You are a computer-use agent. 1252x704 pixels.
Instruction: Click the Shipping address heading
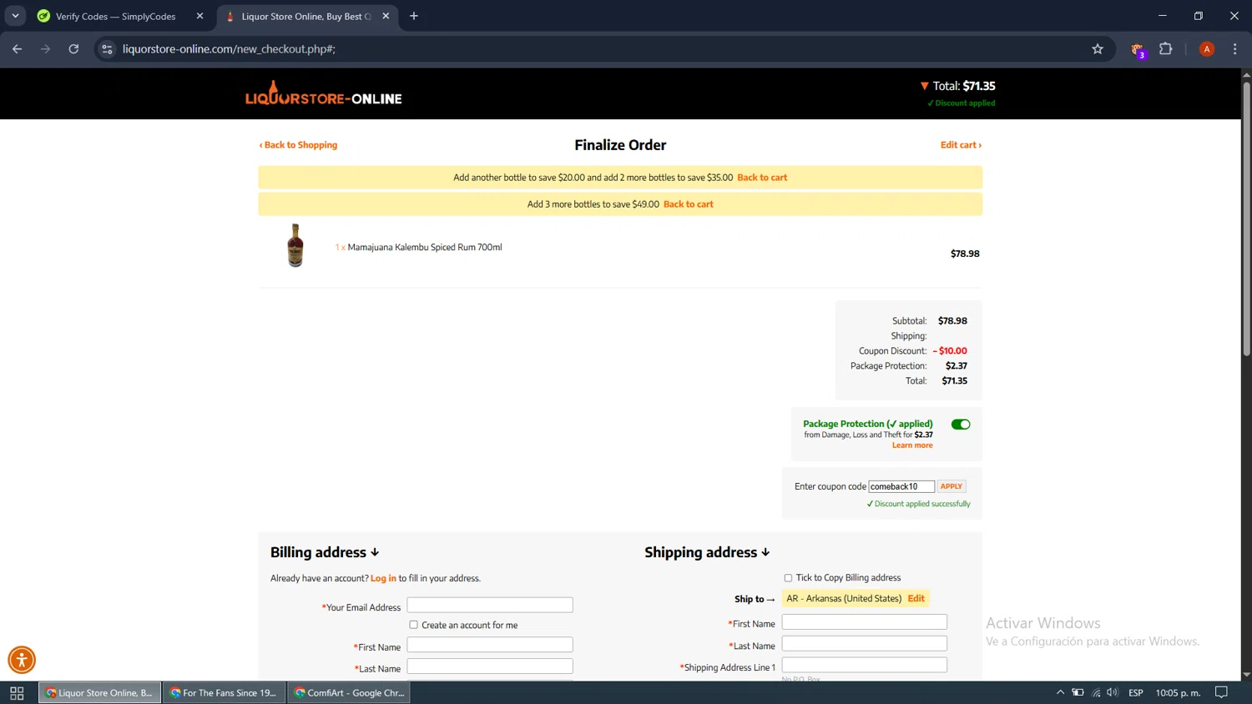[707, 552]
